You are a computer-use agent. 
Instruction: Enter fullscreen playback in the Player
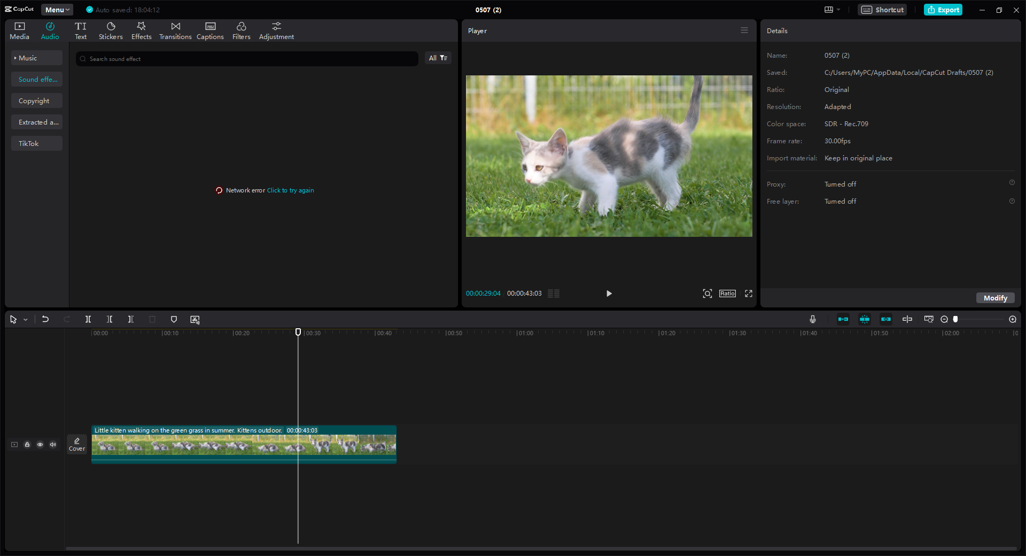[748, 294]
